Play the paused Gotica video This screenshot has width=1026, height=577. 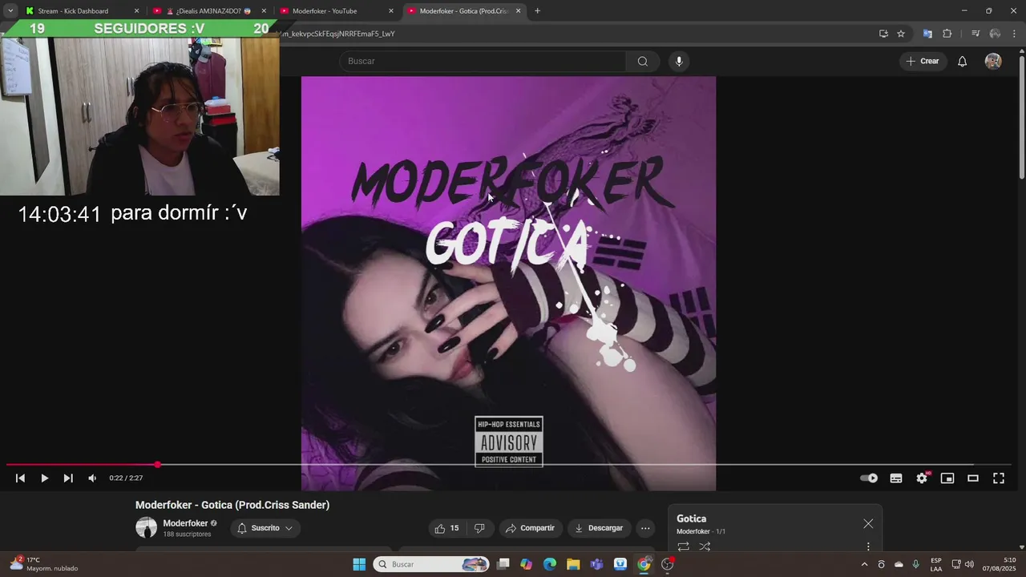(x=44, y=478)
